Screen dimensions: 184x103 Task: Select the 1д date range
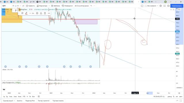pos(4,97)
